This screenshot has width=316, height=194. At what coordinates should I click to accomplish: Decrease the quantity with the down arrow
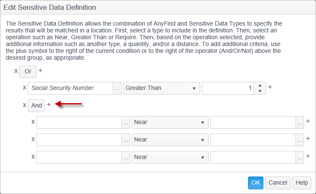tap(260, 91)
